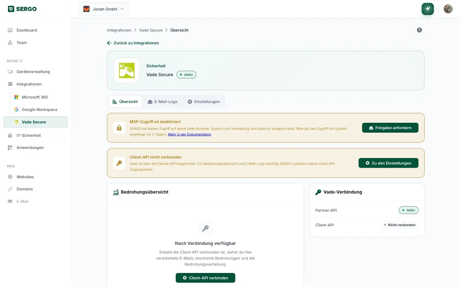Go back via Zurück zu Integrationen

[x=133, y=43]
